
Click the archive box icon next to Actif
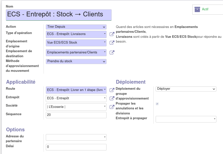197,9
